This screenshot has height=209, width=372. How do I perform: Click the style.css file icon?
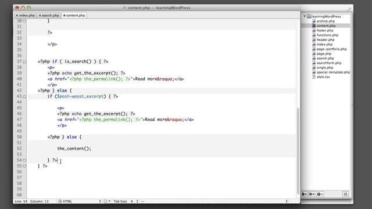[314, 77]
